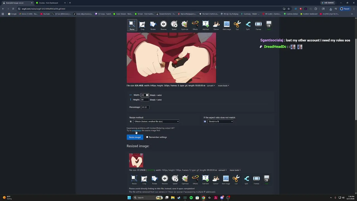Open the Rotate tool in top toolbar
Screen dimensions: 357x201
[153, 25]
